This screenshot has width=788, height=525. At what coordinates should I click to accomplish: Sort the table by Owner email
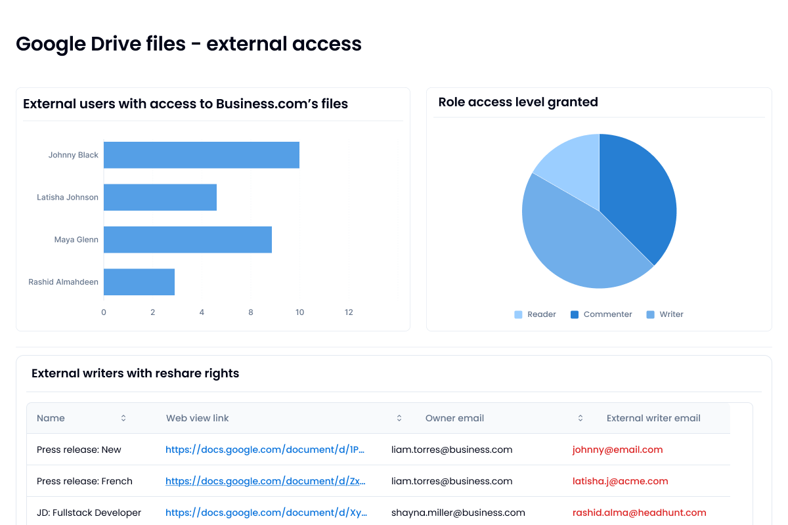click(580, 418)
